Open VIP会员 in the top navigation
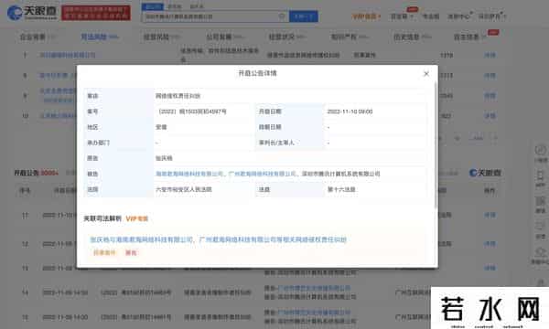Screen dimensions: 549x329 pyautogui.click(x=366, y=16)
